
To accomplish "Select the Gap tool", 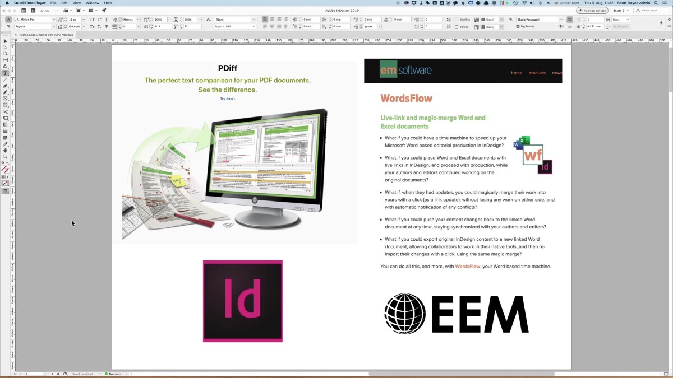I will [x=6, y=60].
